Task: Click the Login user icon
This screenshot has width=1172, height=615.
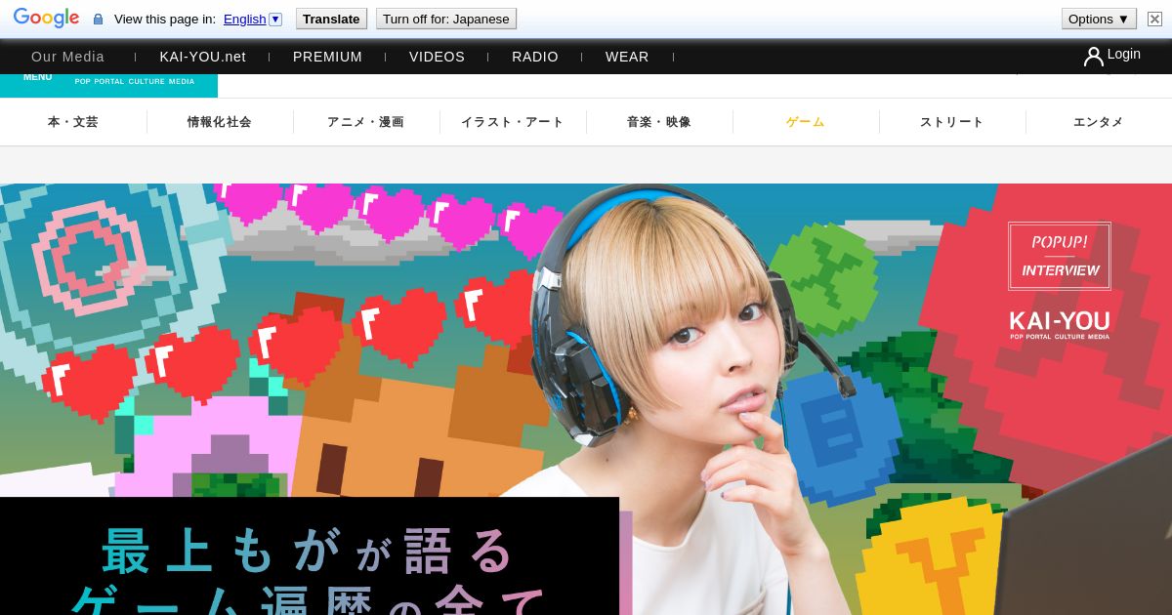Action: click(1093, 57)
